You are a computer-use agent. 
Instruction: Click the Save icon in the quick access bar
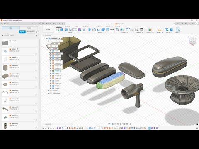[51, 24]
